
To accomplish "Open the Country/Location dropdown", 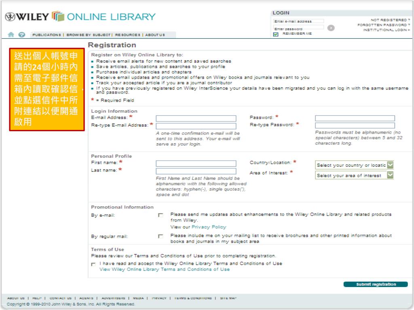I will pyautogui.click(x=354, y=165).
